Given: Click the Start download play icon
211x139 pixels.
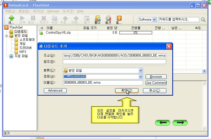Looking at the screenshot, I should point(22,18).
